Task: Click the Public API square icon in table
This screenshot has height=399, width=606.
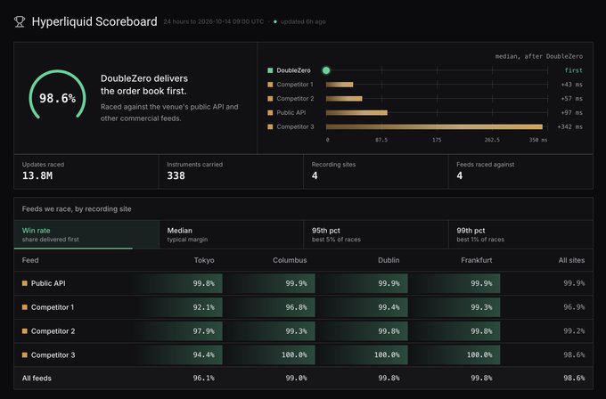Action: (25, 283)
